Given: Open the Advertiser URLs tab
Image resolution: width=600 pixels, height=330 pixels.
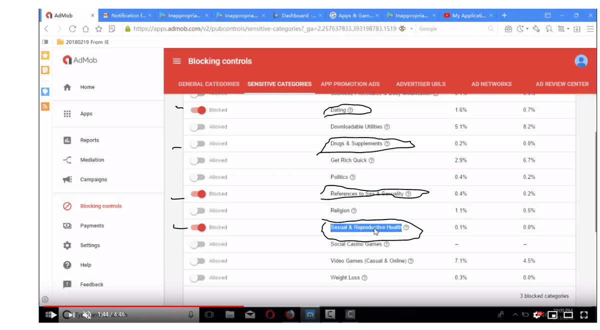Looking at the screenshot, I should click(421, 84).
